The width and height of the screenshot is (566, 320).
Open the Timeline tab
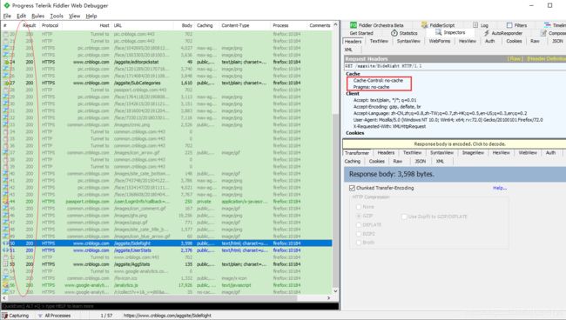point(556,25)
